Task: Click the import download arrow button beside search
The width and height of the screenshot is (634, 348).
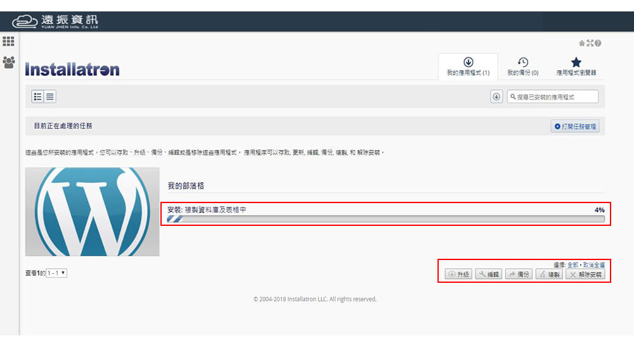Action: [x=496, y=96]
